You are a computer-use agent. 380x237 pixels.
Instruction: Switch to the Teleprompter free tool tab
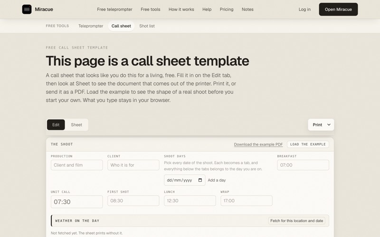[x=91, y=26]
